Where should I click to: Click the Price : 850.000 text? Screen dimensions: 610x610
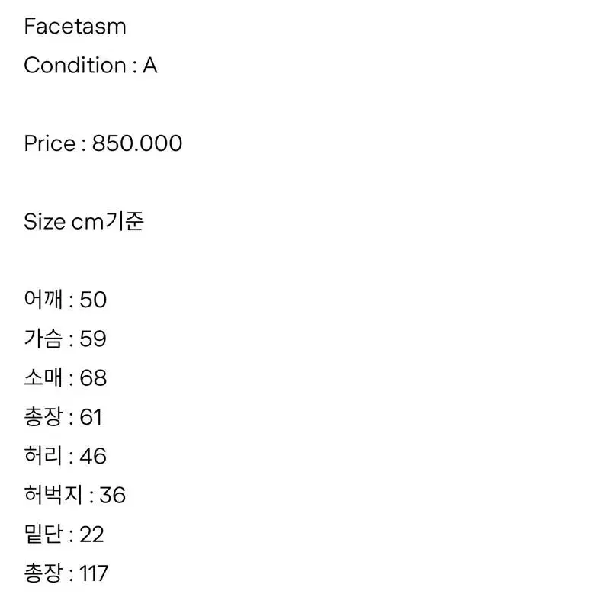click(x=103, y=143)
